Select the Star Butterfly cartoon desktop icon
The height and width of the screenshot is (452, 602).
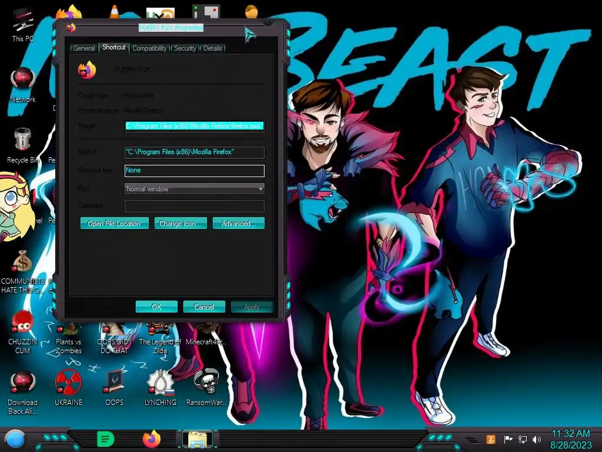[15, 205]
